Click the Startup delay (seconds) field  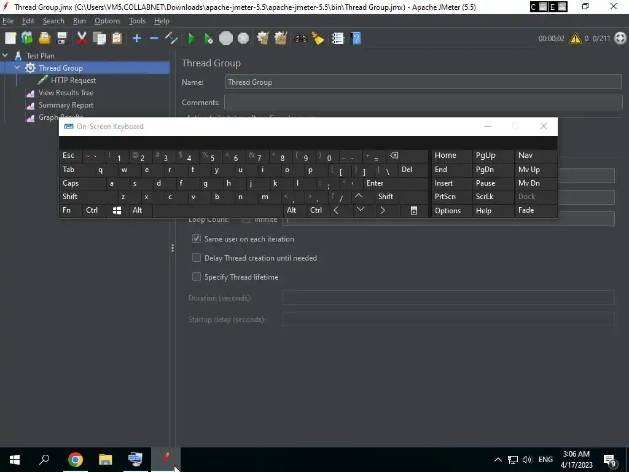coord(448,319)
